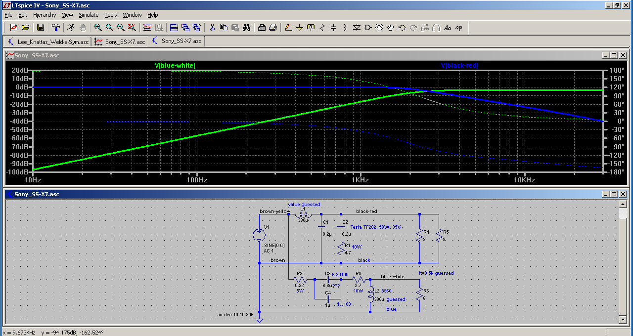Screen dimensions: 633x336
Task: Undo the last action
Action: (402, 27)
